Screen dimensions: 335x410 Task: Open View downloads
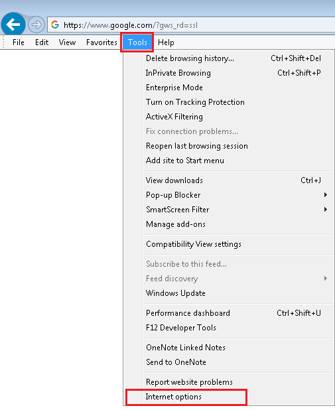pyautogui.click(x=229, y=180)
